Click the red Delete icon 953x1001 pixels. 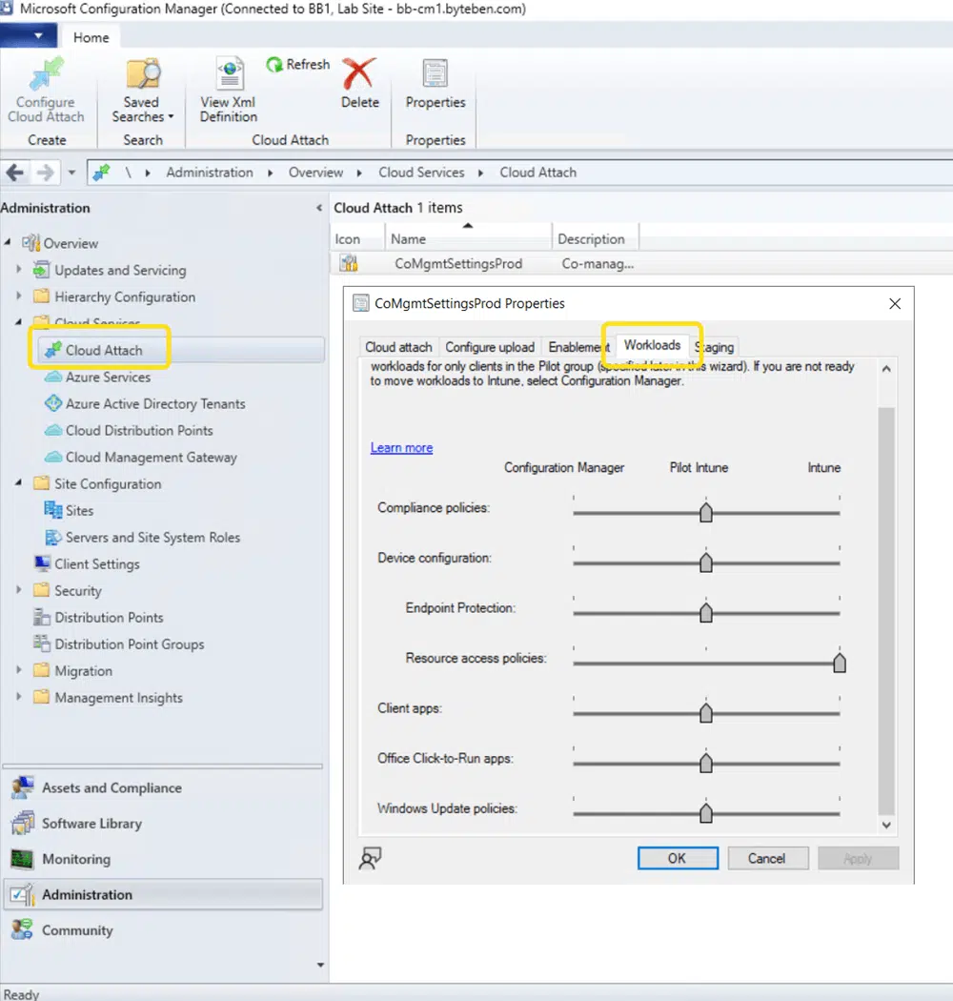pyautogui.click(x=359, y=74)
